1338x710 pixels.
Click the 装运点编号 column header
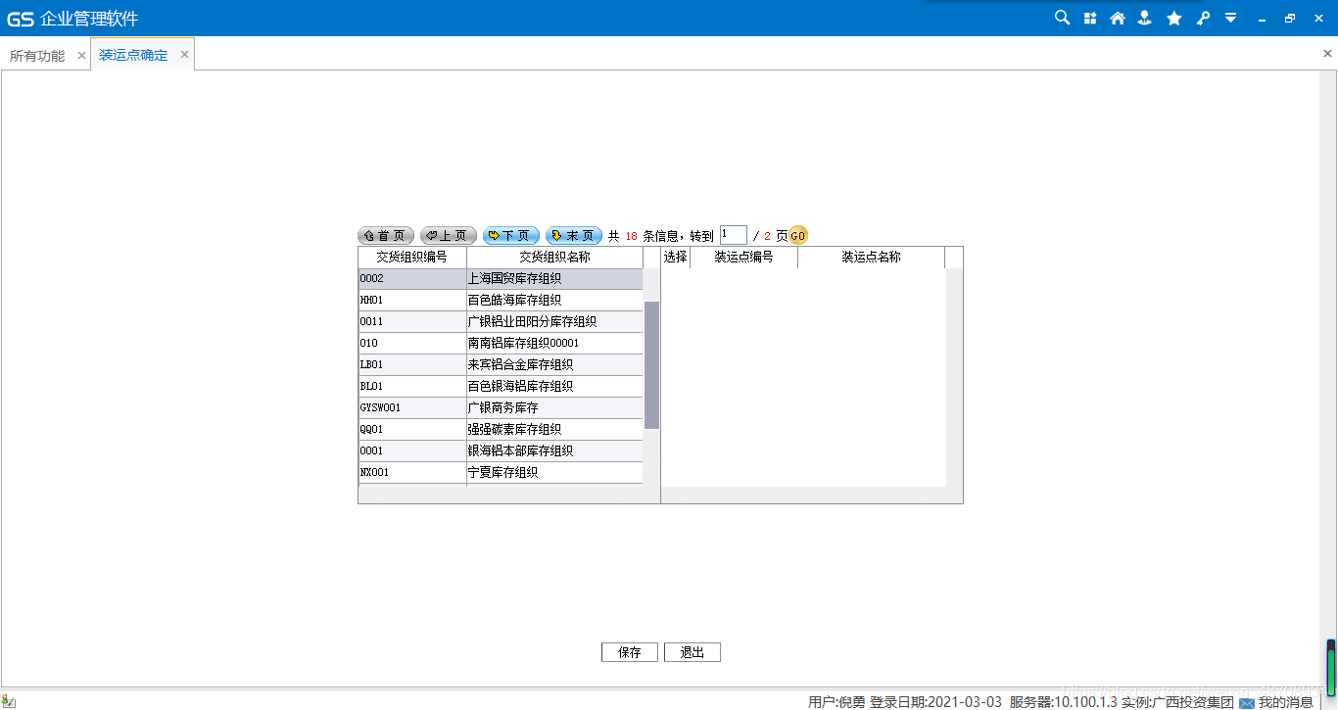pos(744,258)
